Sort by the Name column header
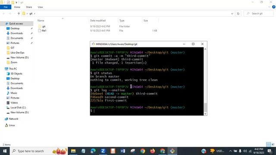Image resolution: width=276 pixels, height=155 pixels. point(41,21)
